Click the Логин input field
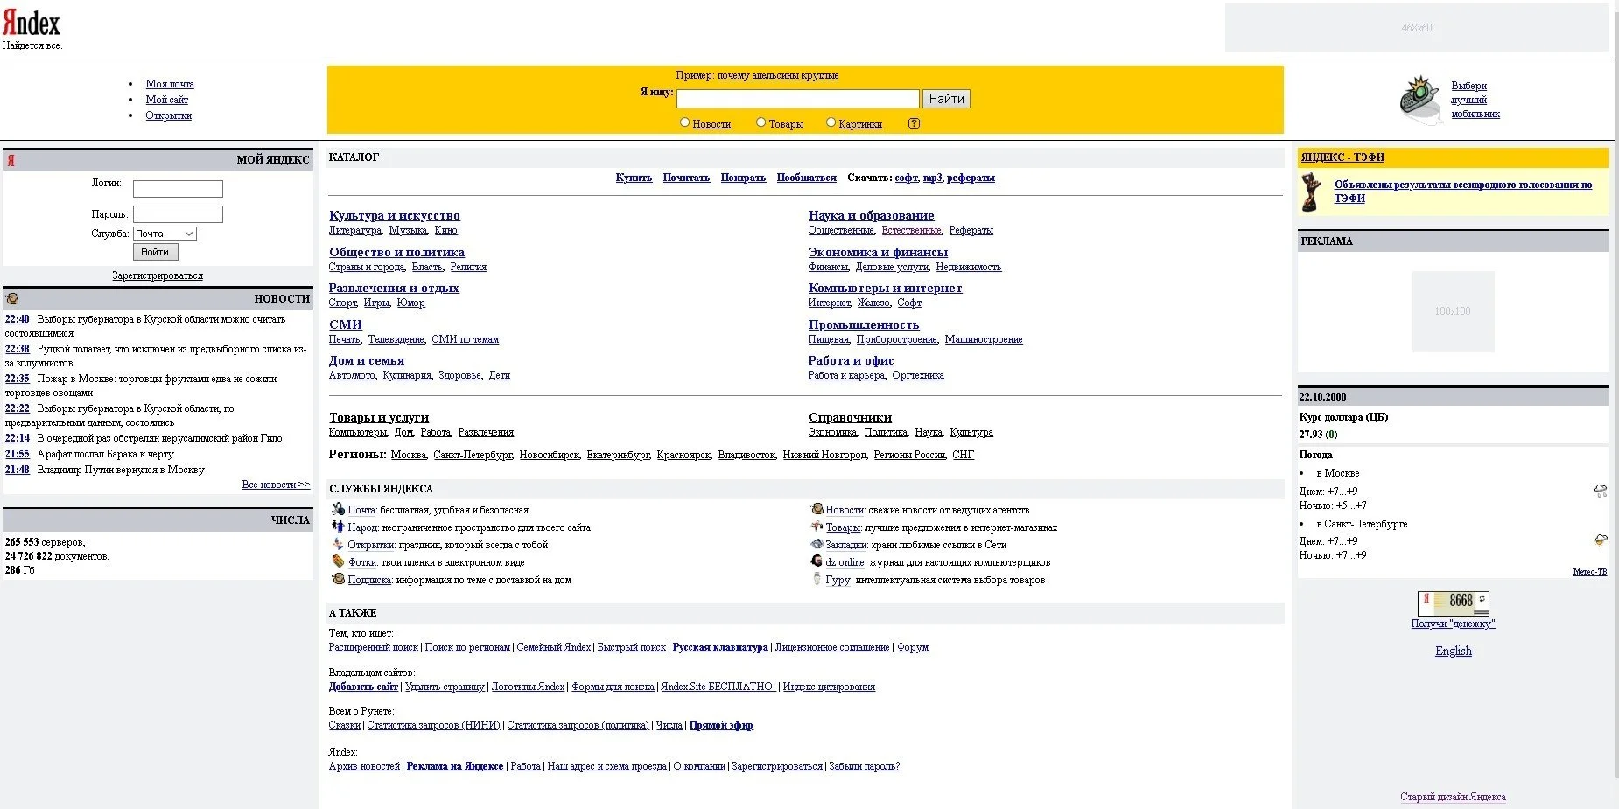 [178, 189]
